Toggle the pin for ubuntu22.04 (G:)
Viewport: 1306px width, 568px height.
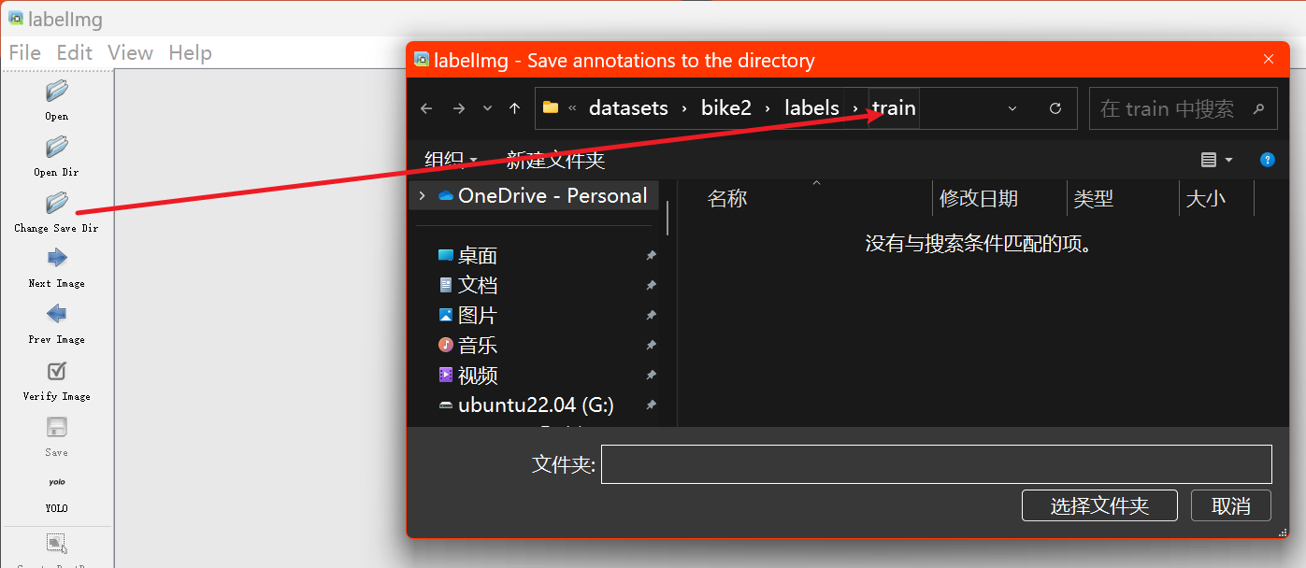click(651, 405)
